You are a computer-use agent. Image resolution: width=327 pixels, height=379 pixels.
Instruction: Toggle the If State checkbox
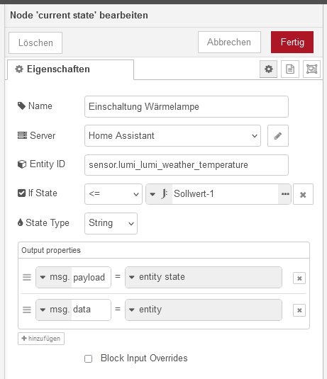(21, 193)
